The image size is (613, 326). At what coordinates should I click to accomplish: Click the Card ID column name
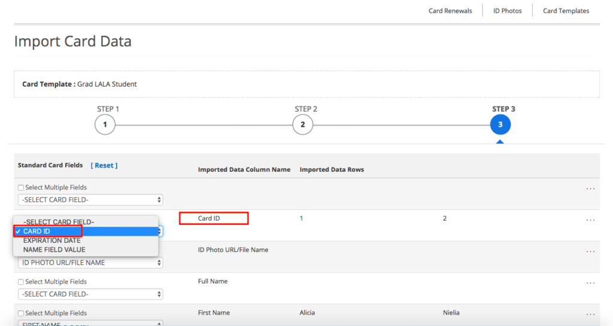tap(209, 218)
